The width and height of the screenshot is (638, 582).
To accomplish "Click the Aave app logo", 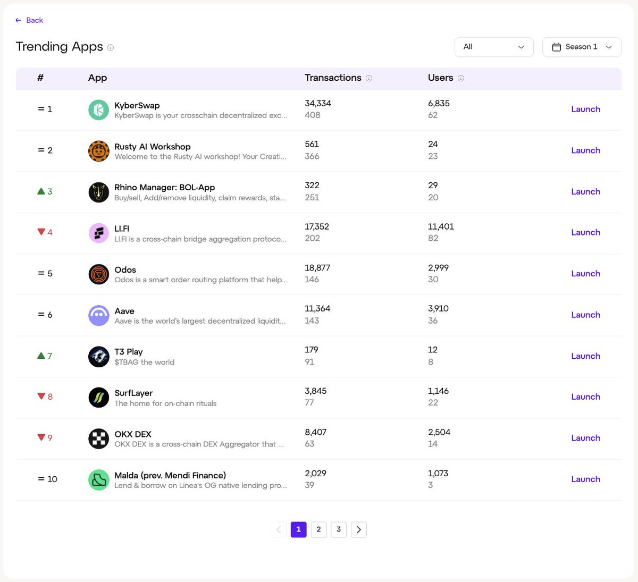I will tap(98, 315).
